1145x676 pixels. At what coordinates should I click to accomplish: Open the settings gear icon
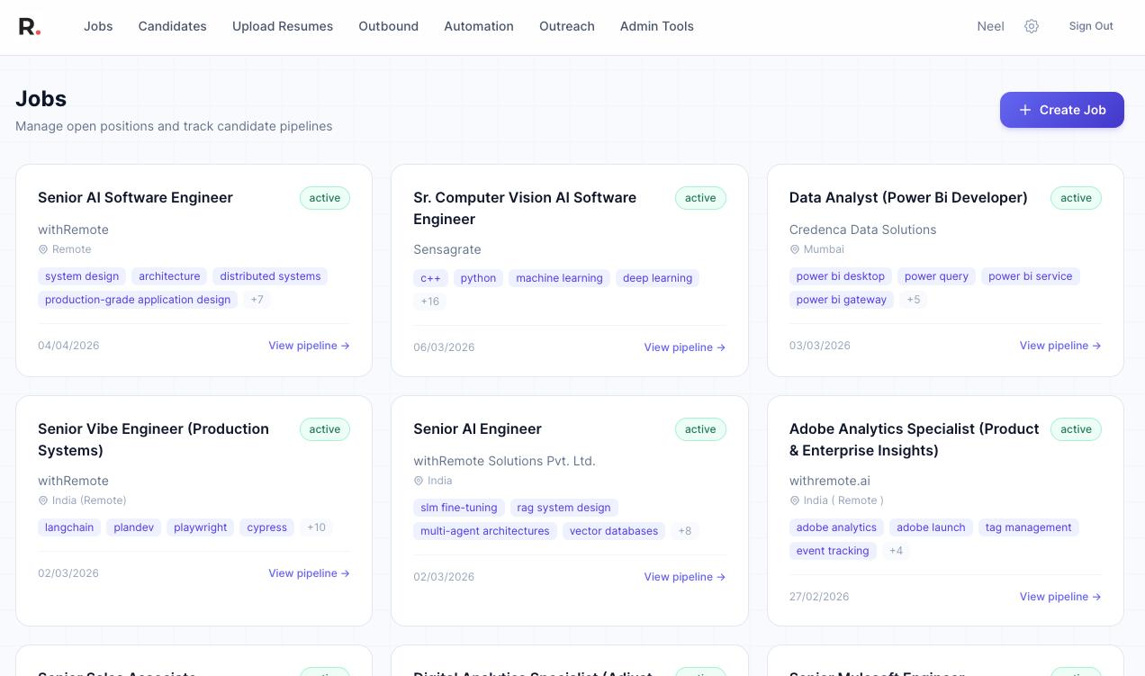pos(1032,26)
